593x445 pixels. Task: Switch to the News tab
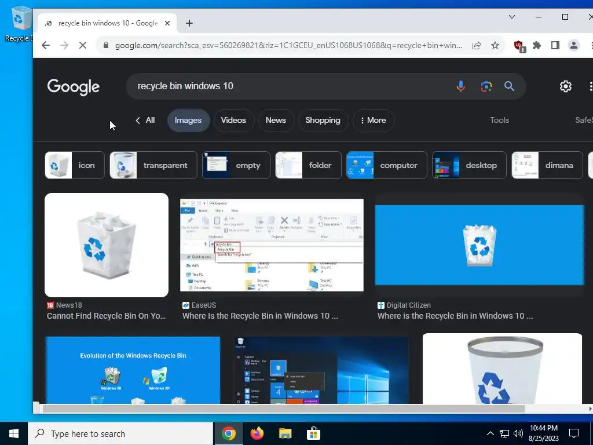pos(276,121)
